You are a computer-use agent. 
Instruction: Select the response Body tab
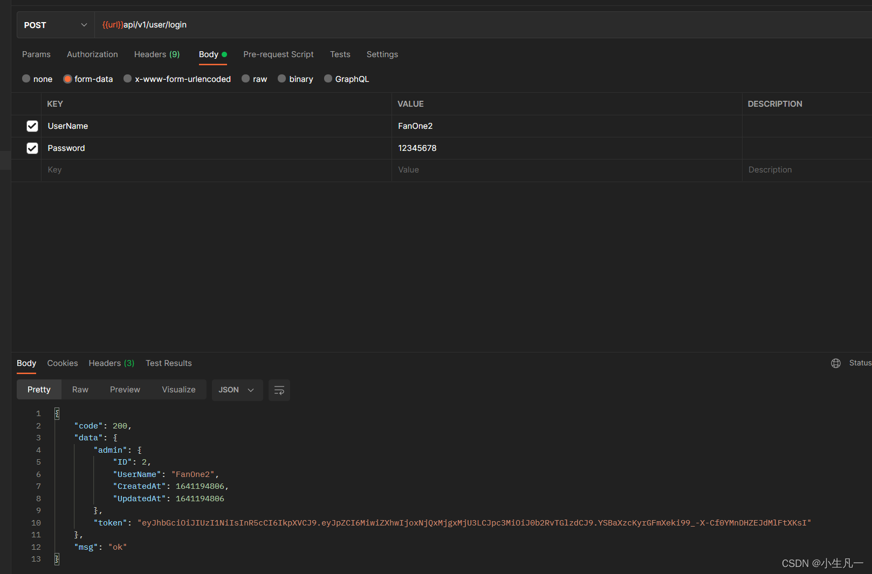(26, 363)
